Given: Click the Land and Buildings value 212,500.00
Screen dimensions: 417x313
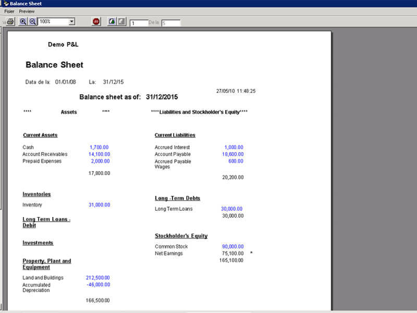Looking at the screenshot, I should (97, 278).
